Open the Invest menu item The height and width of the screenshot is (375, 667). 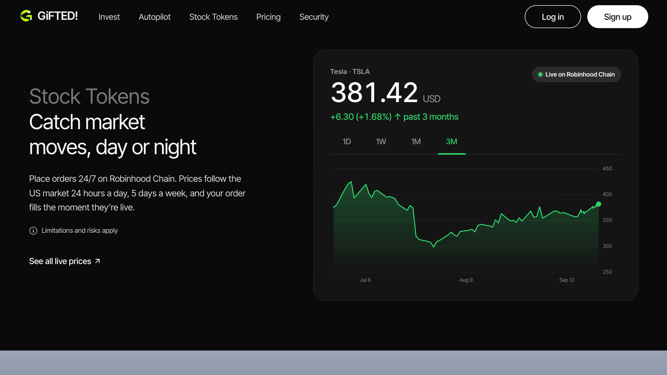click(109, 17)
